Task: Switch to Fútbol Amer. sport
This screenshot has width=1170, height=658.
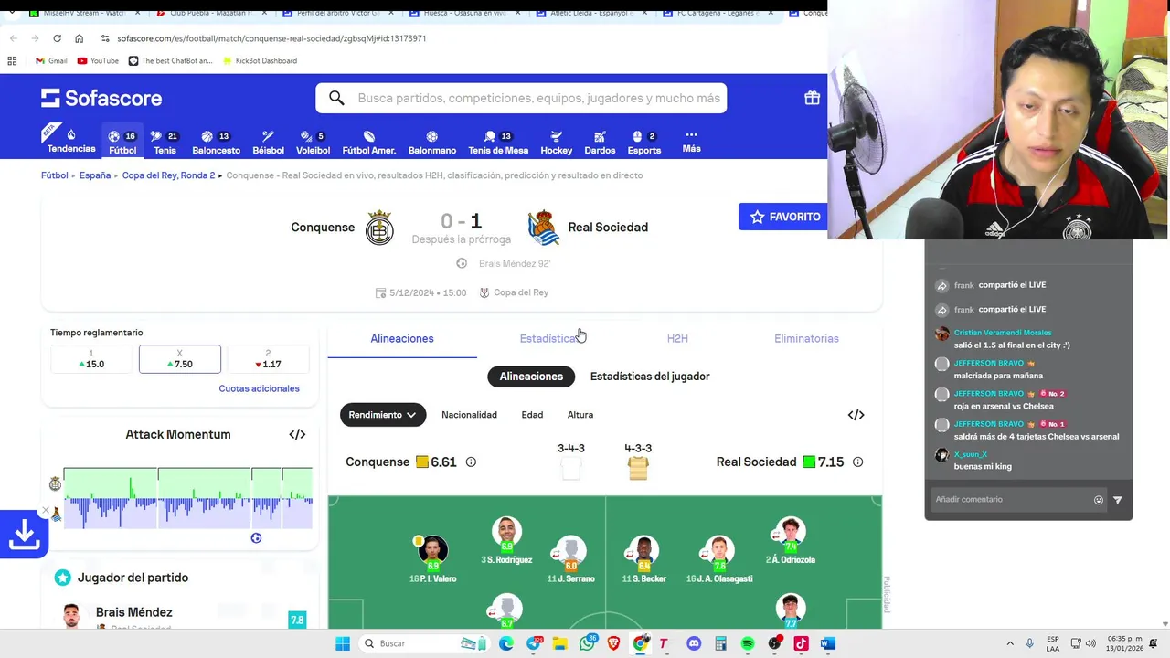Action: click(368, 142)
